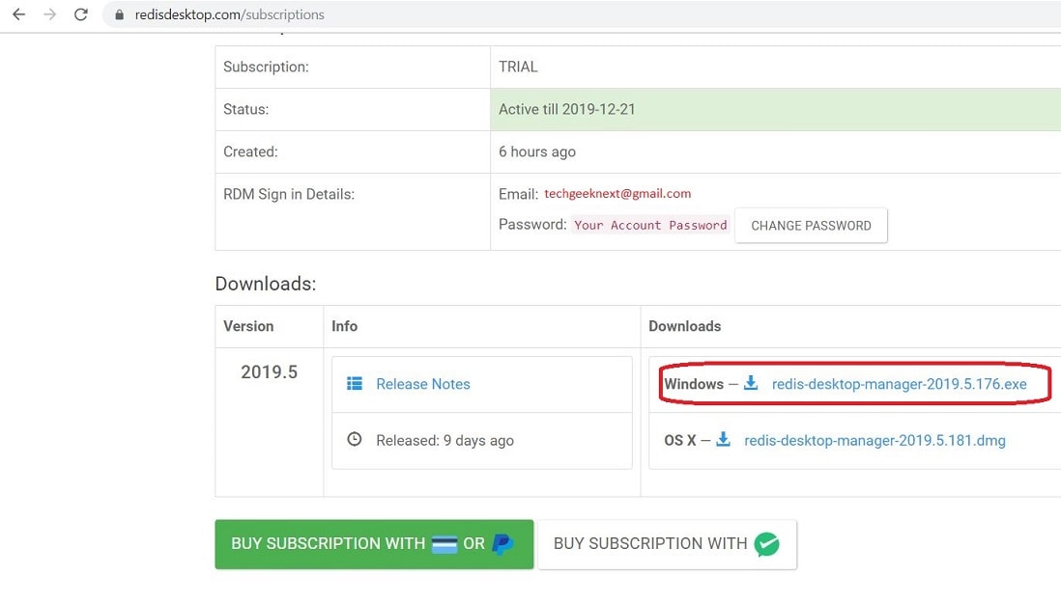This screenshot has width=1061, height=603.
Task: Click the TRIAL subscription value
Action: [518, 67]
